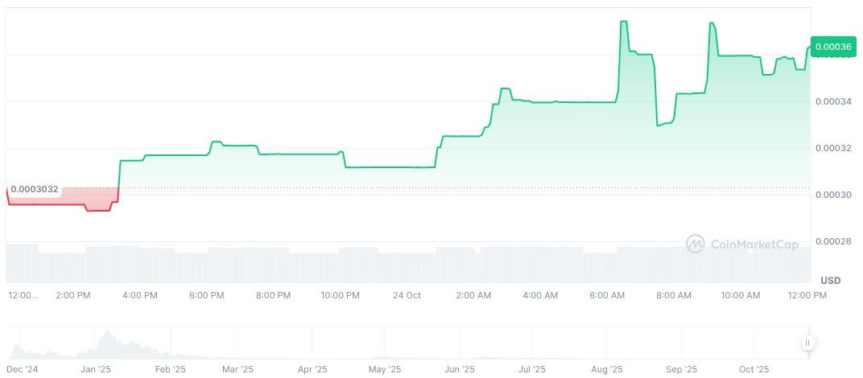
Task: Click the red below-open section of the price line
Action: click(48, 204)
